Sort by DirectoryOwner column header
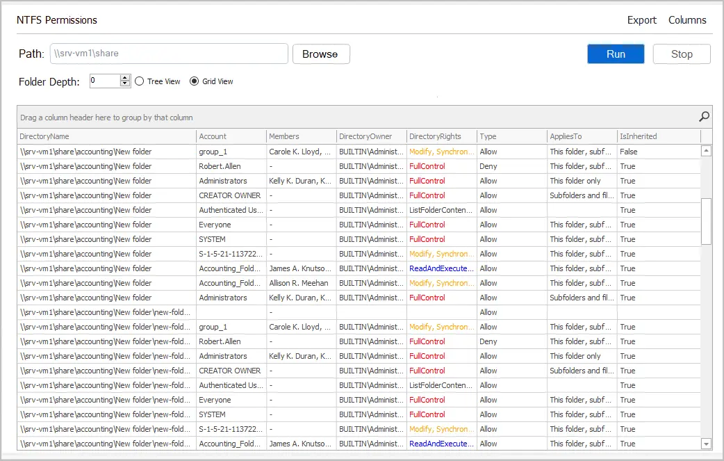Viewport: 724px width, 461px height. click(372, 136)
